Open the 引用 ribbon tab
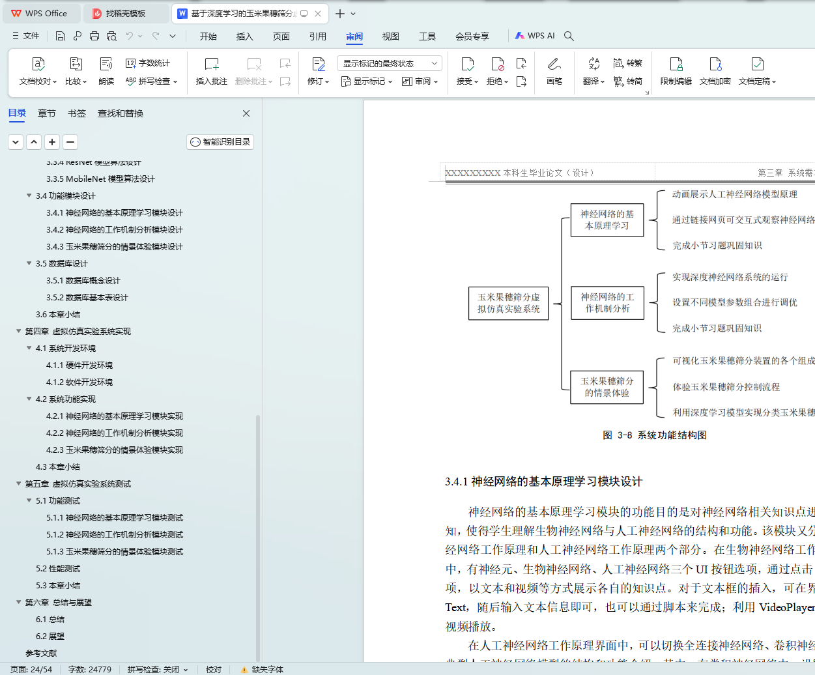 [x=318, y=36]
